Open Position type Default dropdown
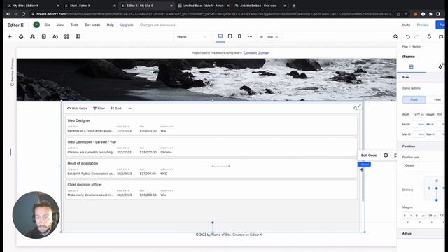Viewport: 448px width, 252px height. click(x=424, y=165)
